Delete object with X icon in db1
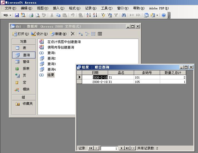The height and width of the screenshot is (153, 198). (73, 34)
